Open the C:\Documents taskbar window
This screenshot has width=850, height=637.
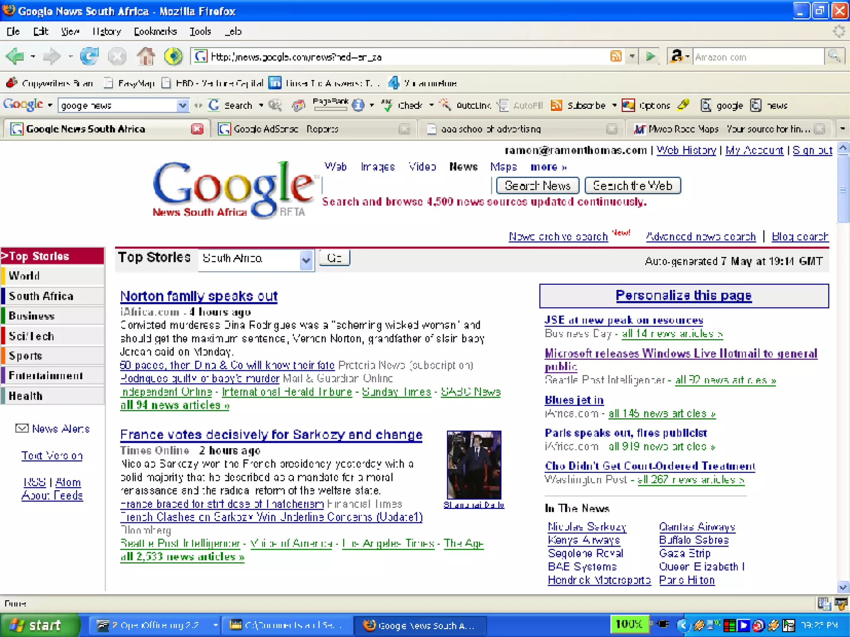click(x=287, y=625)
